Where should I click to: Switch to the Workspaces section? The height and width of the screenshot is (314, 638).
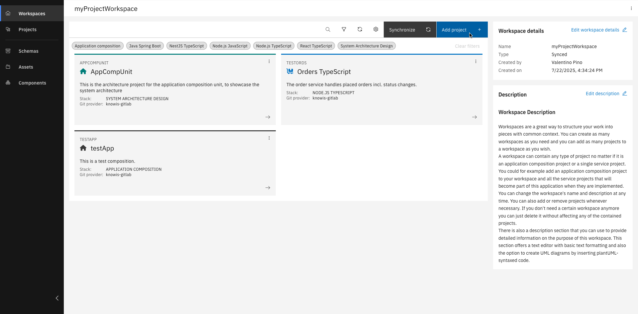click(x=32, y=14)
